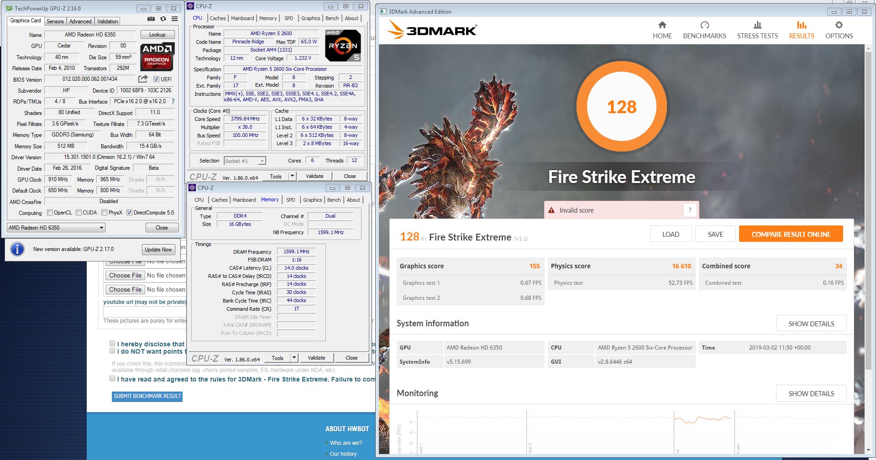
Task: Check the 'I do NOT want points' checkbox
Action: [x=112, y=350]
